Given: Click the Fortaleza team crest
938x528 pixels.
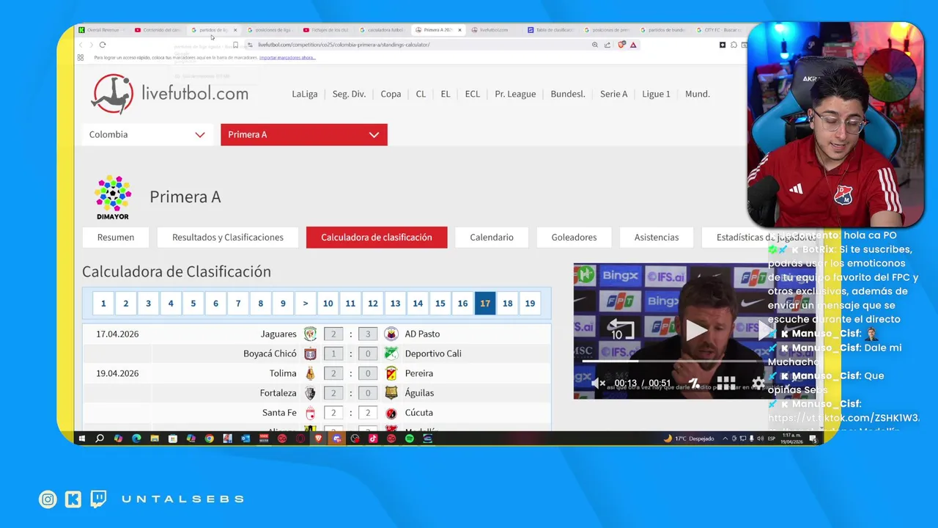Looking at the screenshot, I should pyautogui.click(x=310, y=393).
